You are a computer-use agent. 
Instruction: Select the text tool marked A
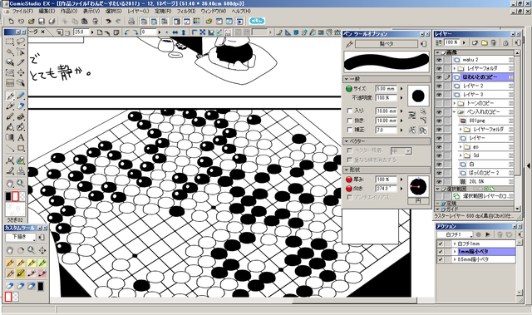[x=21, y=137]
